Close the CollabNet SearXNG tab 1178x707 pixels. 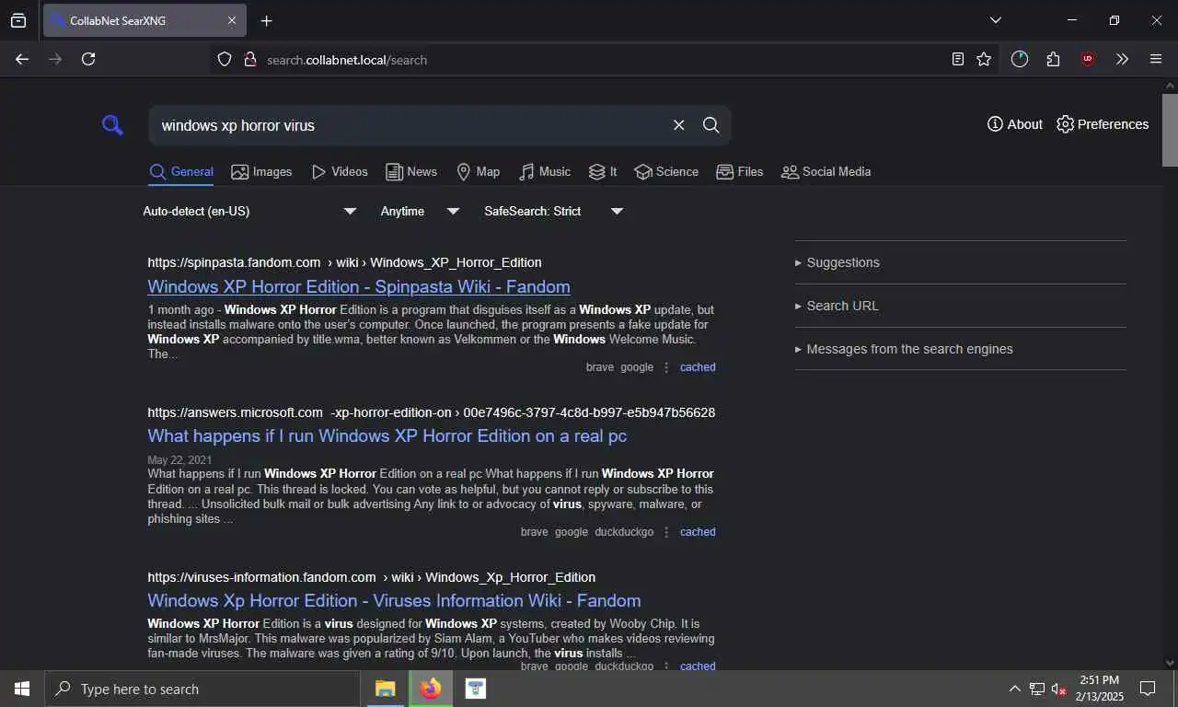pyautogui.click(x=232, y=20)
